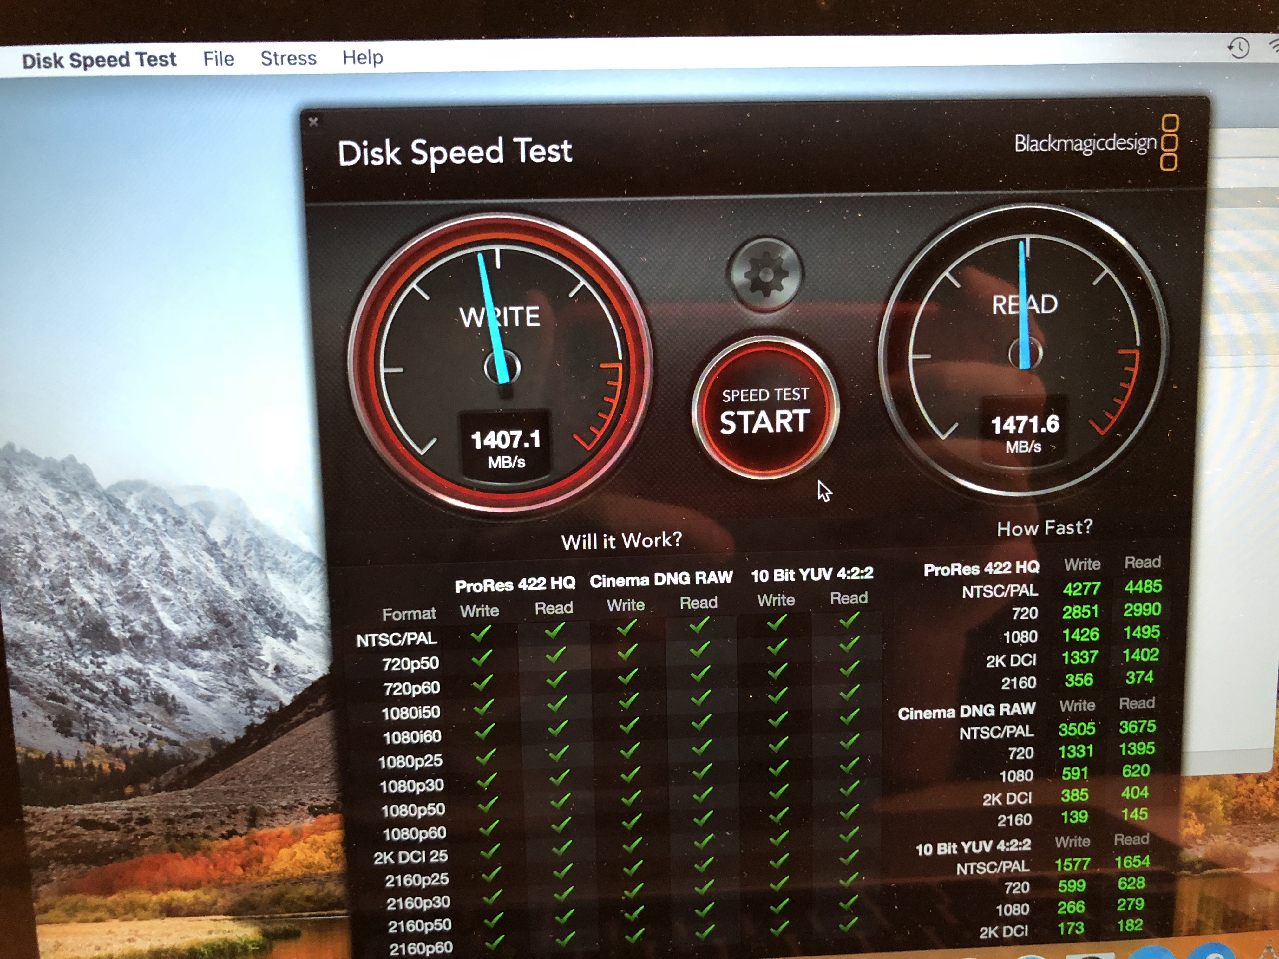This screenshot has height=959, width=1279.
Task: Click the 10 Bit YUV 2K DCI write value 173
Action: [1070, 928]
